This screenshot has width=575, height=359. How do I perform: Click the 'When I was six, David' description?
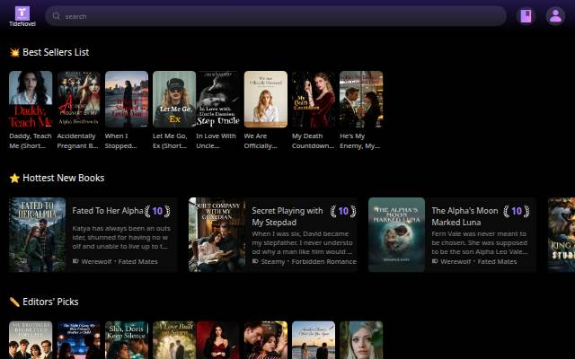[302, 243]
